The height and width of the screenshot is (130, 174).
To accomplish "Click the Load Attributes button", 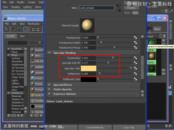I will tap(95, 127).
